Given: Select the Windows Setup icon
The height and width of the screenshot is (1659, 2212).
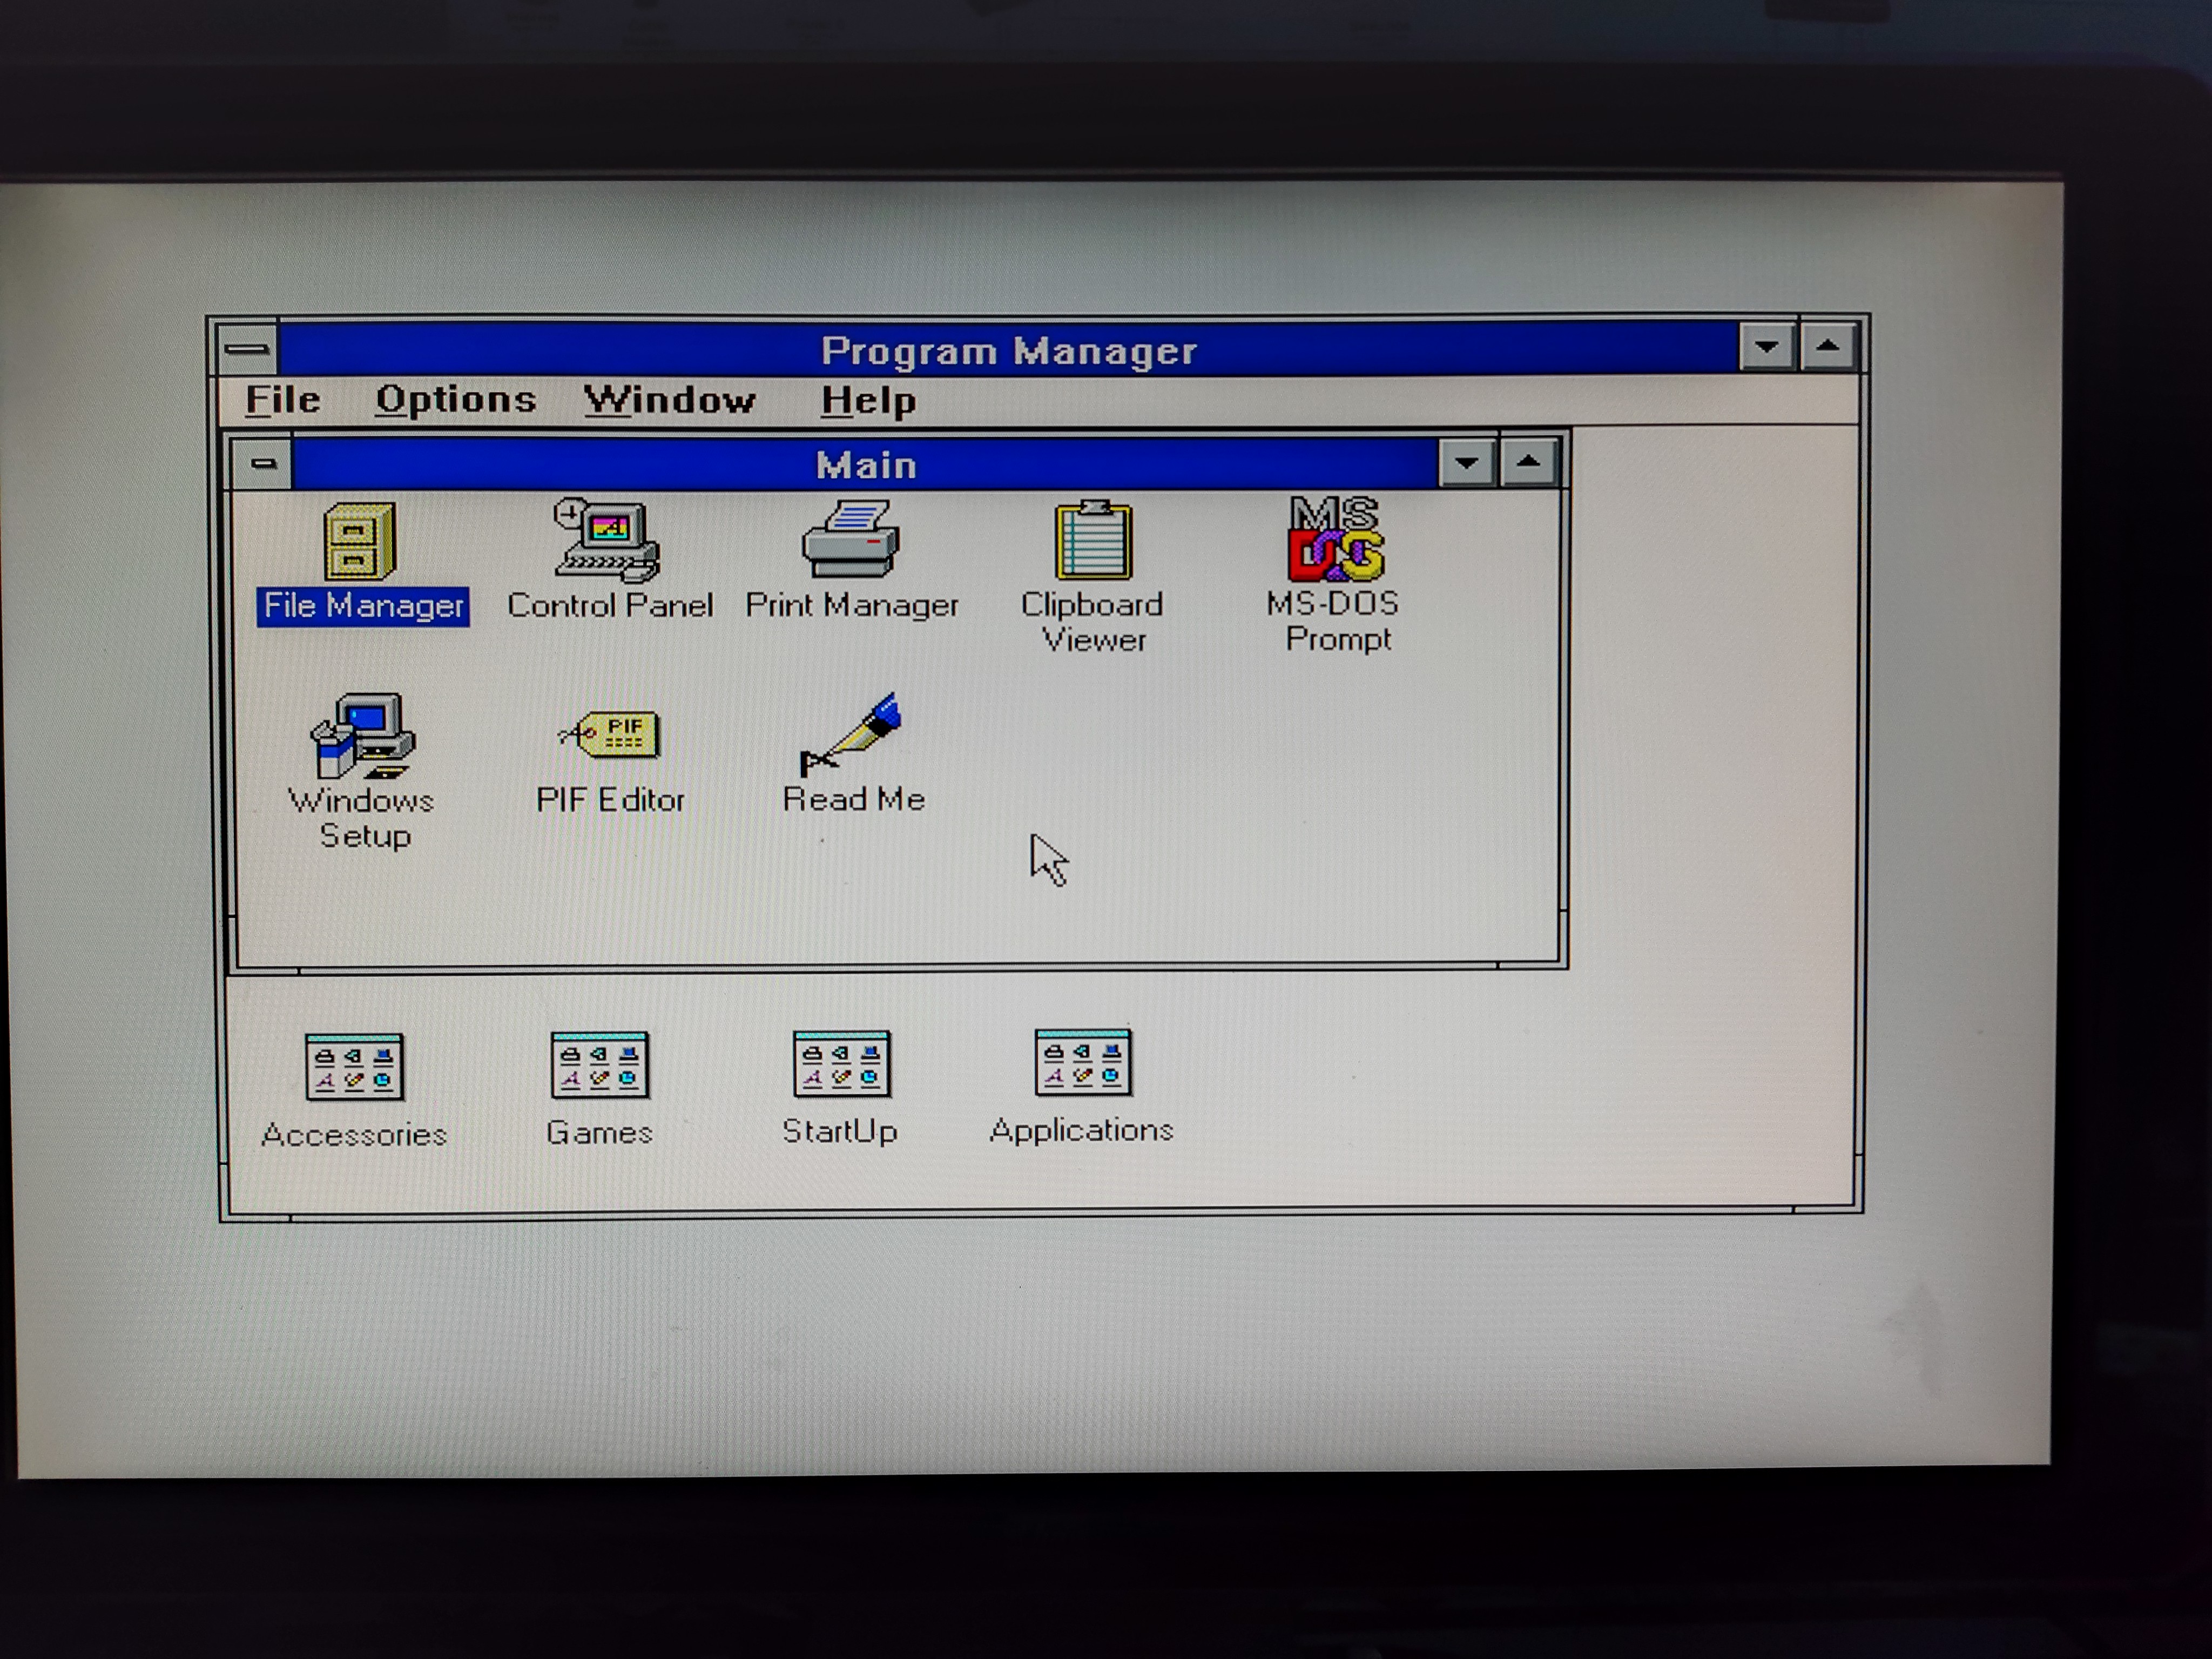Looking at the screenshot, I should tap(361, 736).
